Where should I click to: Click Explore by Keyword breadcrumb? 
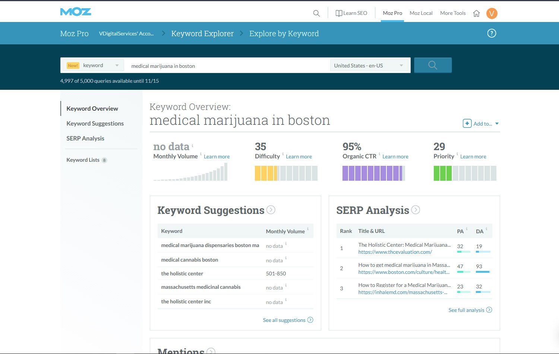tap(284, 34)
